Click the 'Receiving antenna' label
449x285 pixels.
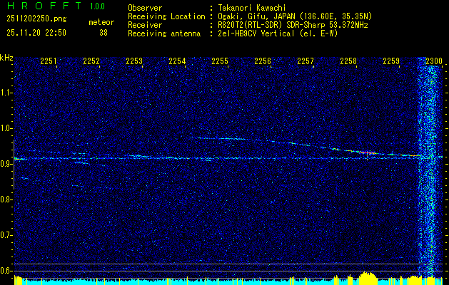(x=164, y=33)
